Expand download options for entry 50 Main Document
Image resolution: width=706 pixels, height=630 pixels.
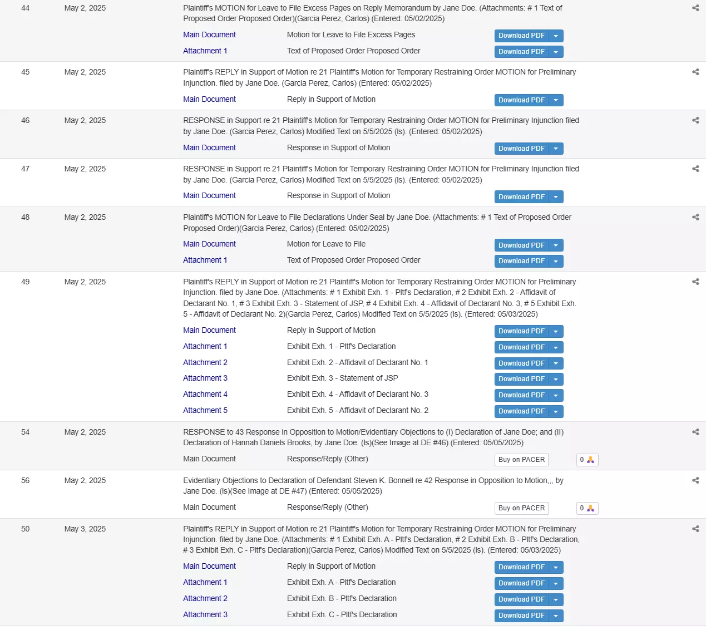[x=556, y=567]
